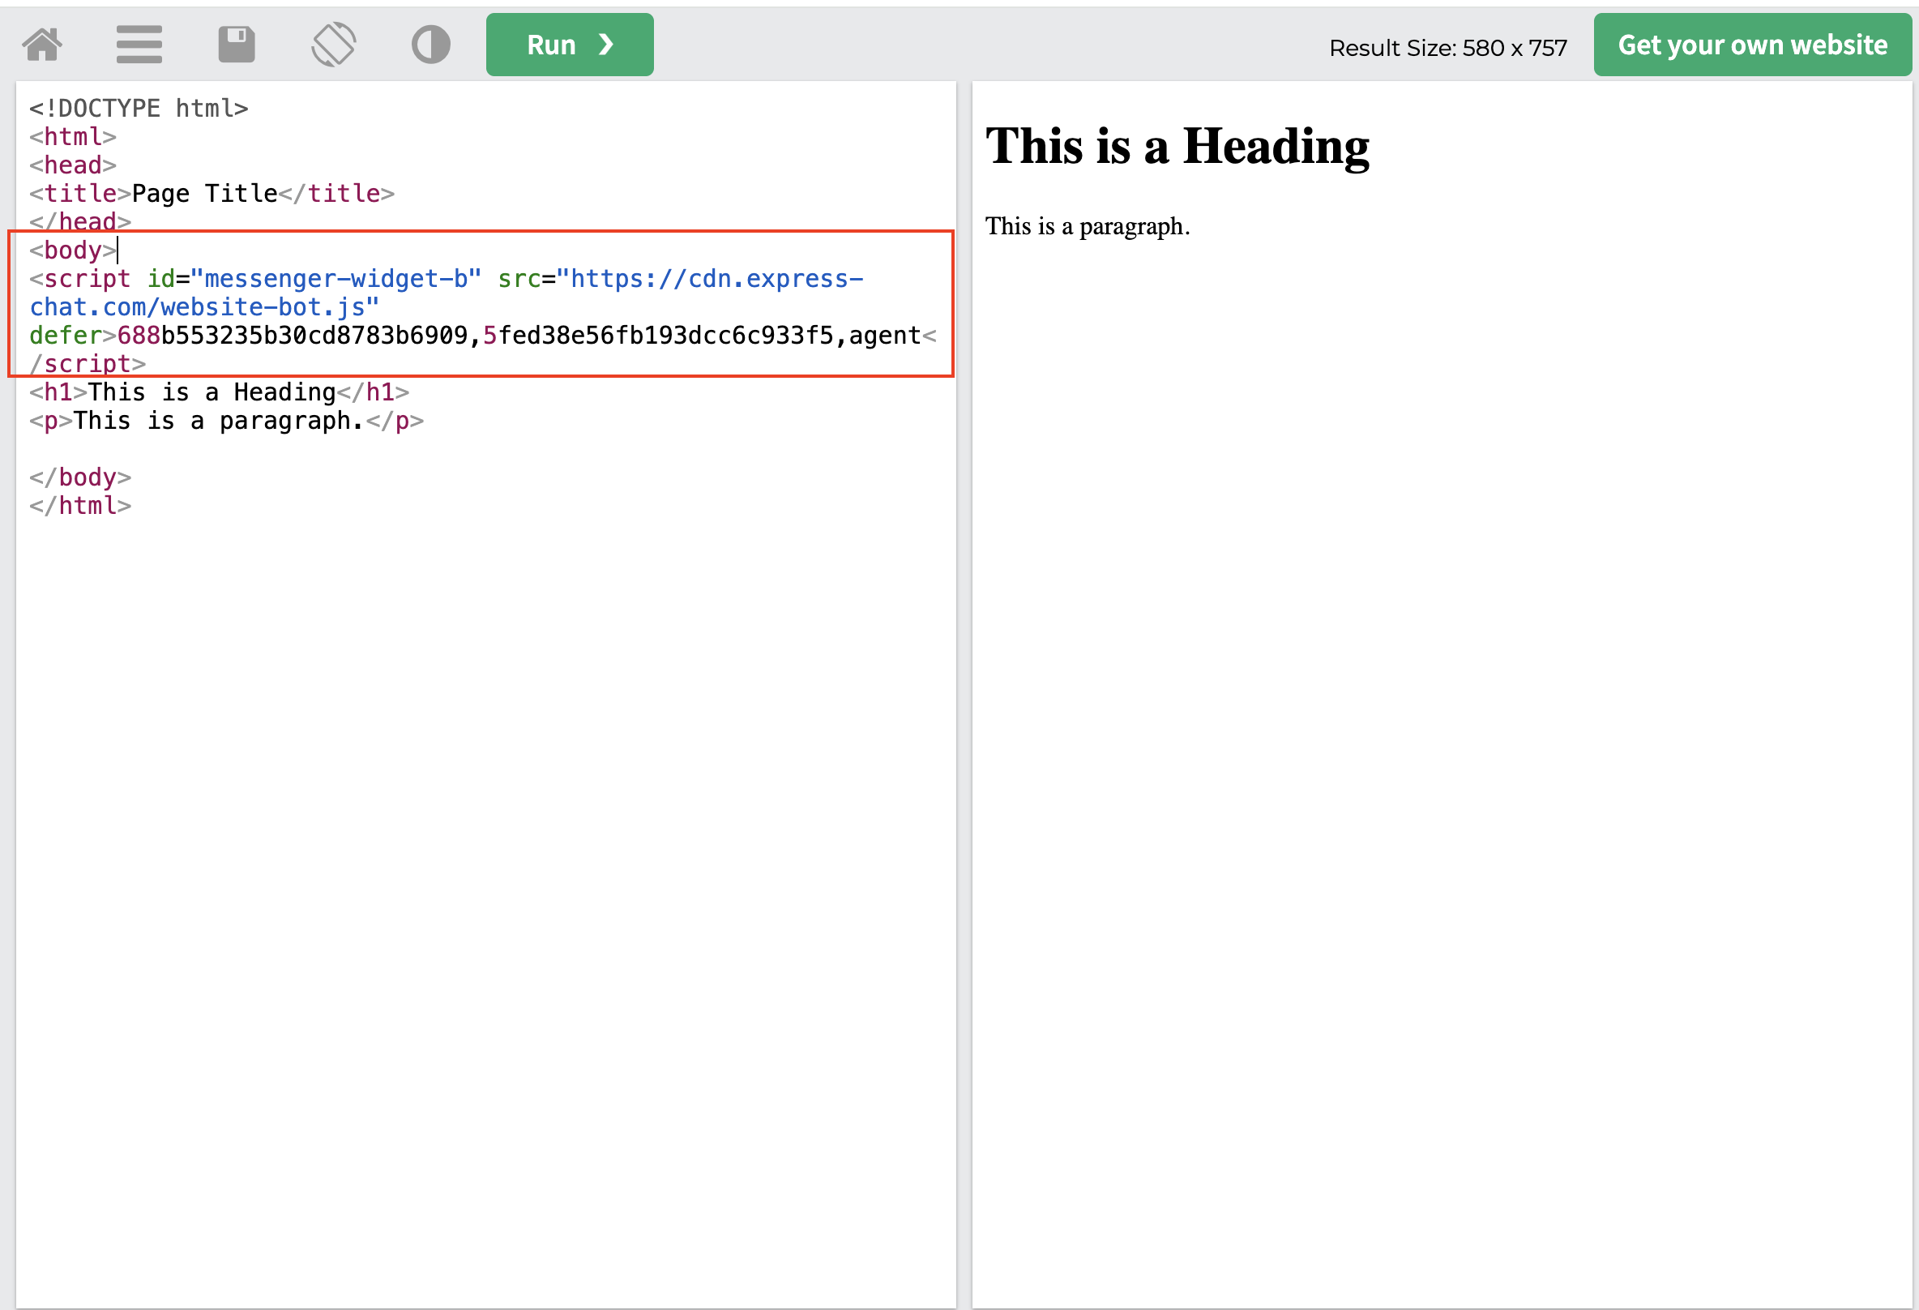Click the defer attribute in the script tag
The height and width of the screenshot is (1310, 1919).
coord(64,336)
